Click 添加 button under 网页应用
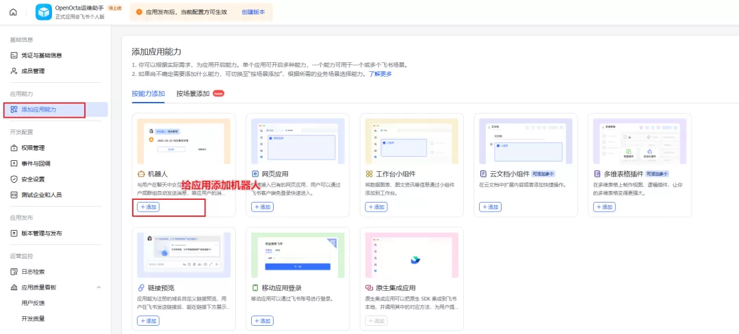Viewport: 739px width, 334px height. point(262,207)
